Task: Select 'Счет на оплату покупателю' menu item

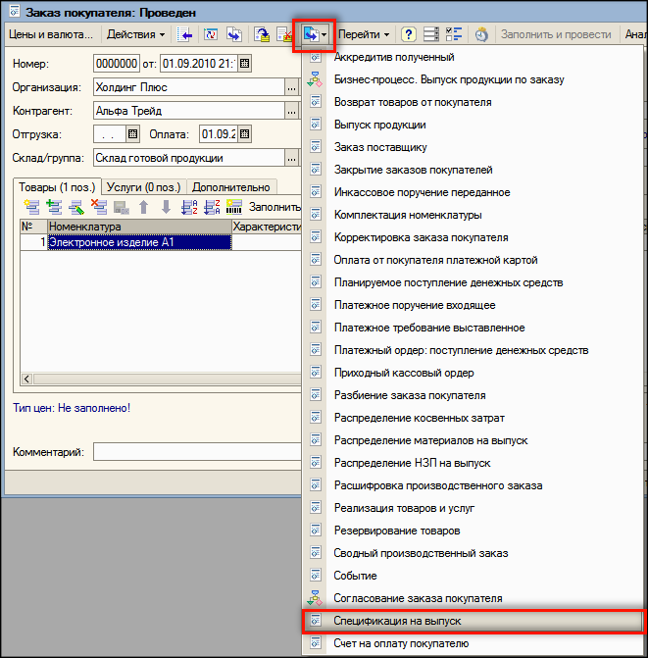Action: (474, 643)
